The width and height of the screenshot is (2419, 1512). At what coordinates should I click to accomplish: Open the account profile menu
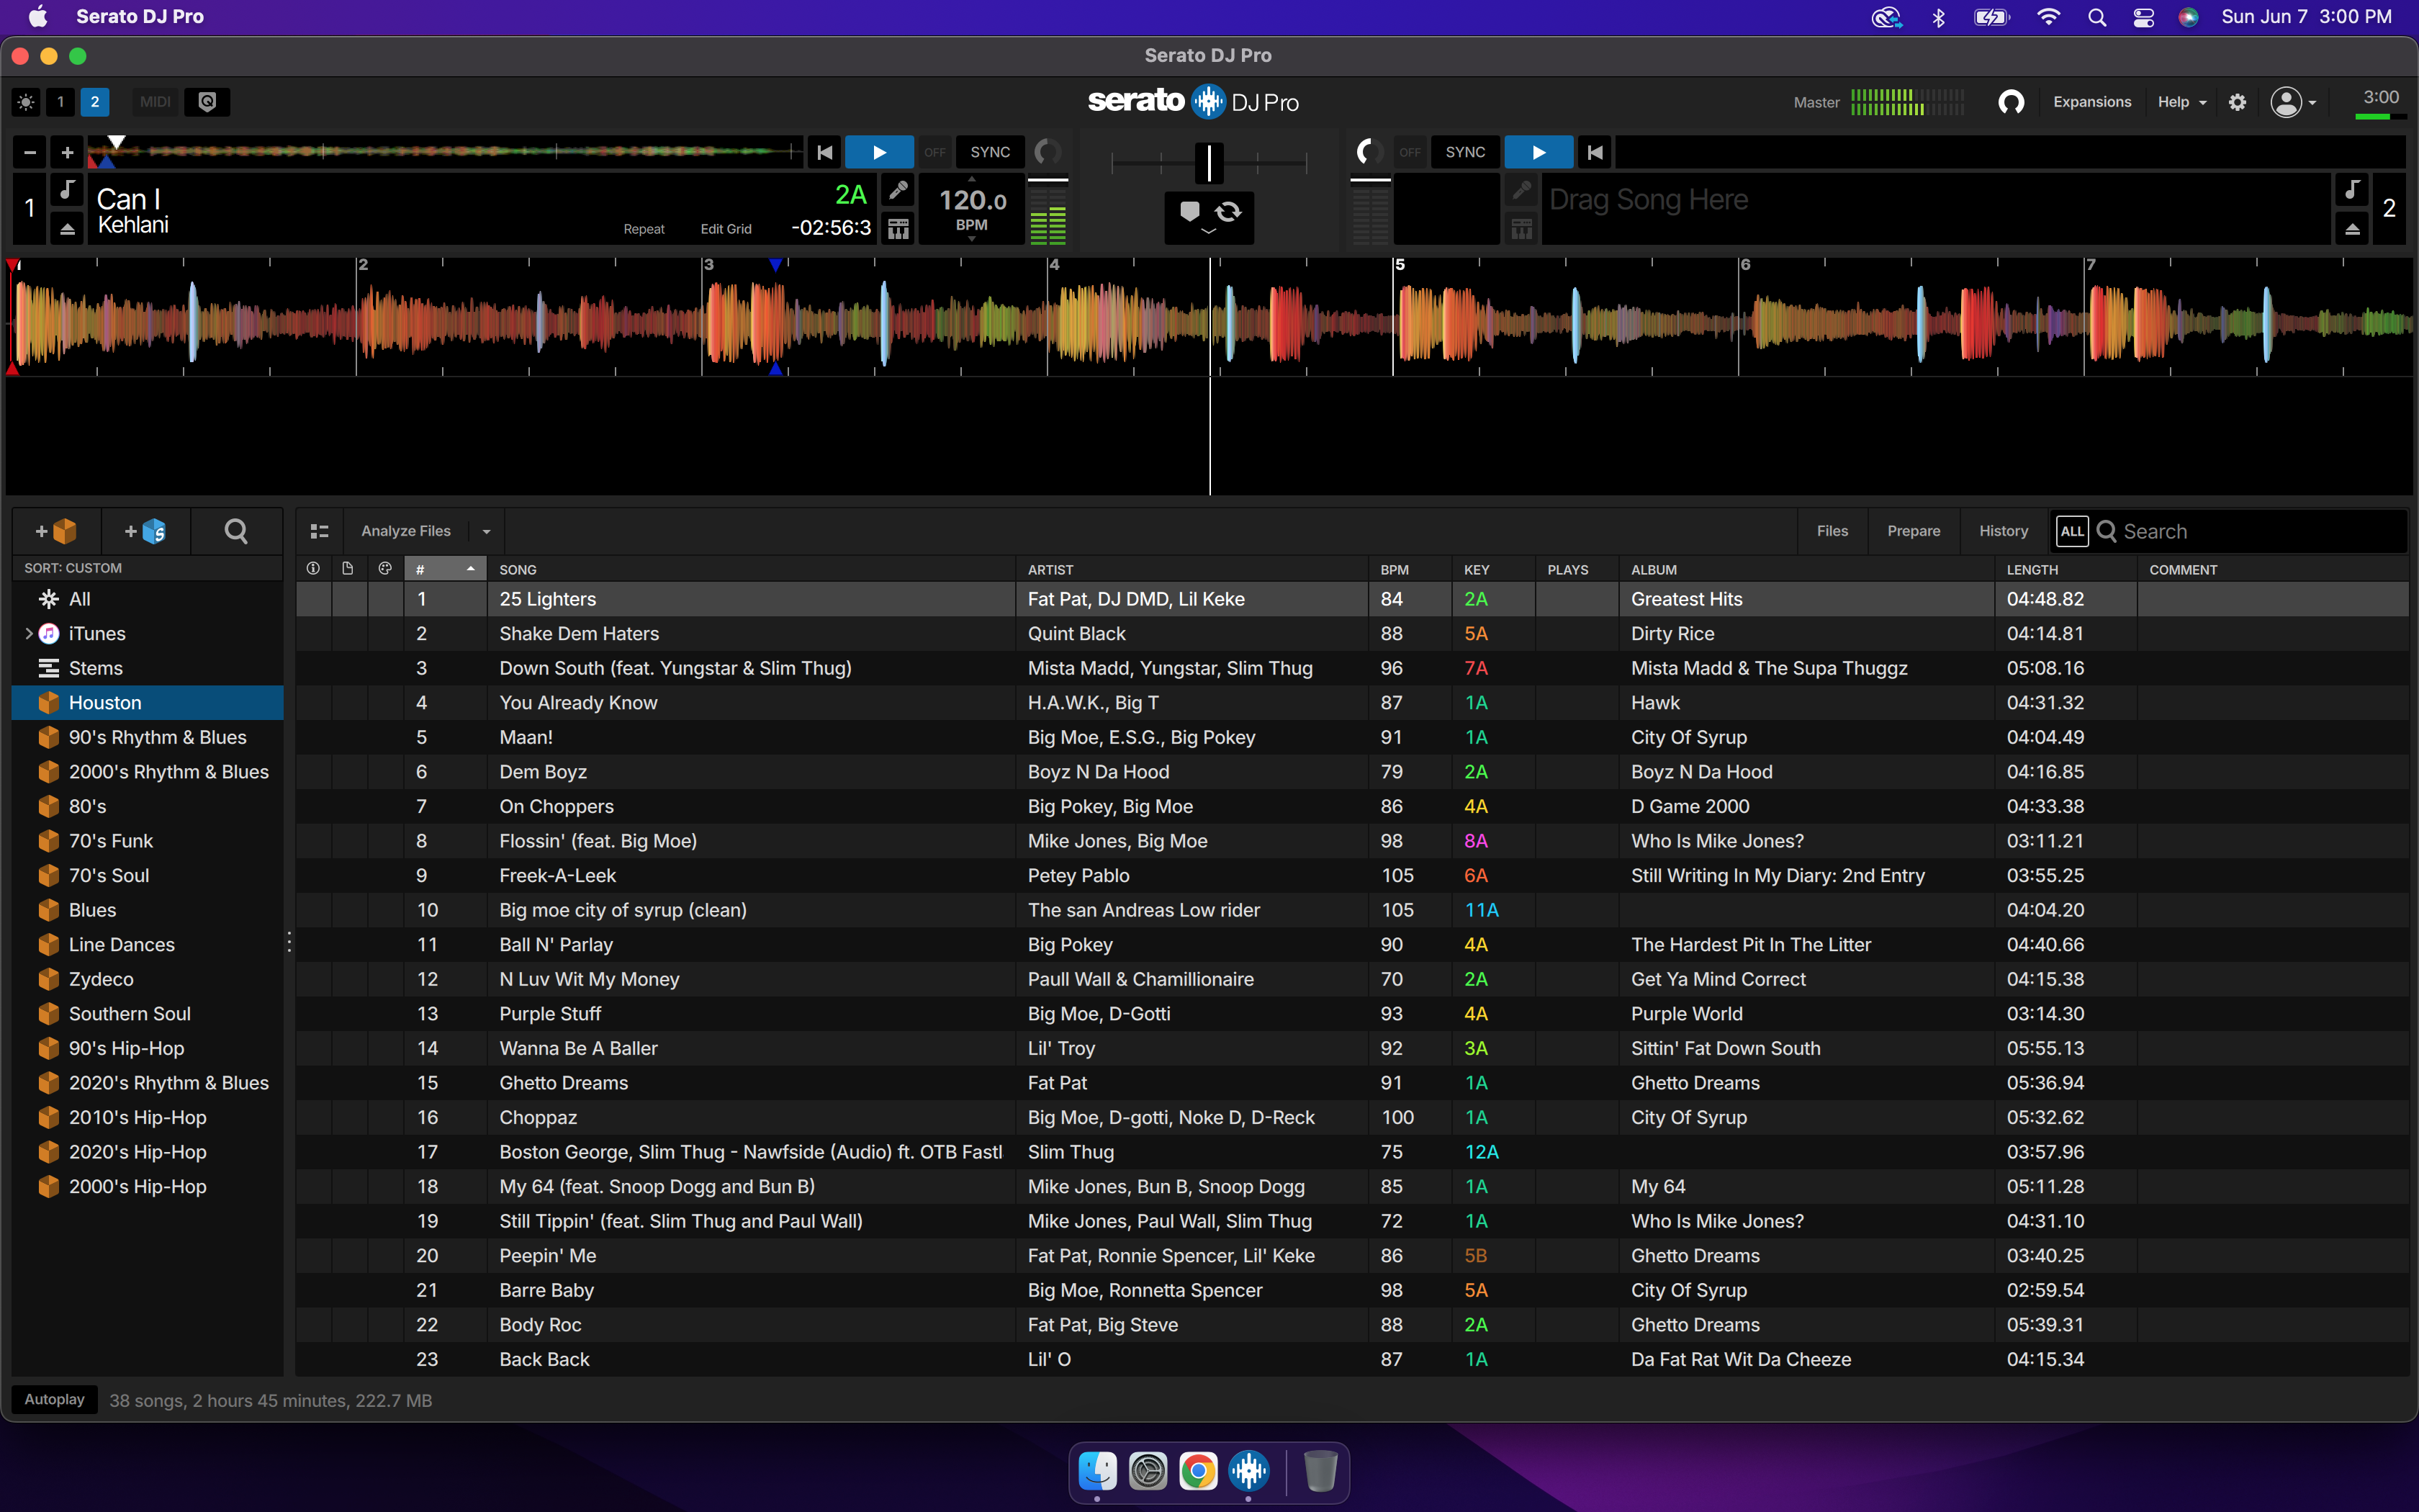click(2293, 102)
